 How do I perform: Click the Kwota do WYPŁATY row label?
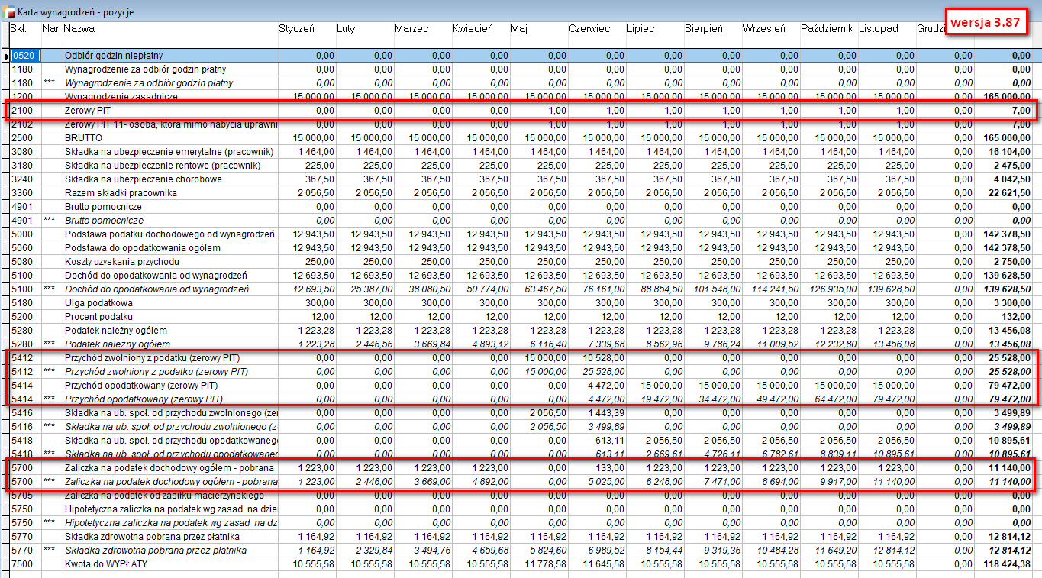105,564
